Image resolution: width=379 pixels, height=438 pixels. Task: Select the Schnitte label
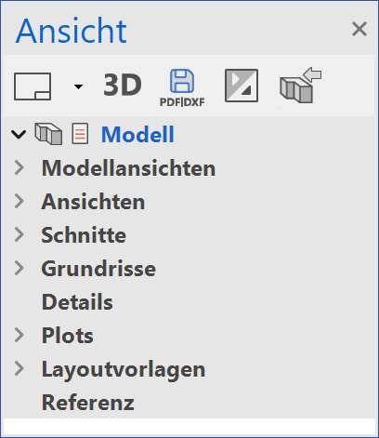click(x=84, y=235)
